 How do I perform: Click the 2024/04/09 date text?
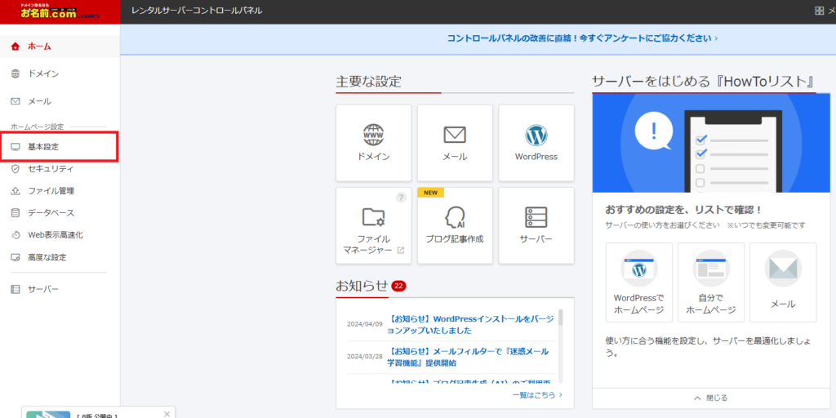coord(365,324)
